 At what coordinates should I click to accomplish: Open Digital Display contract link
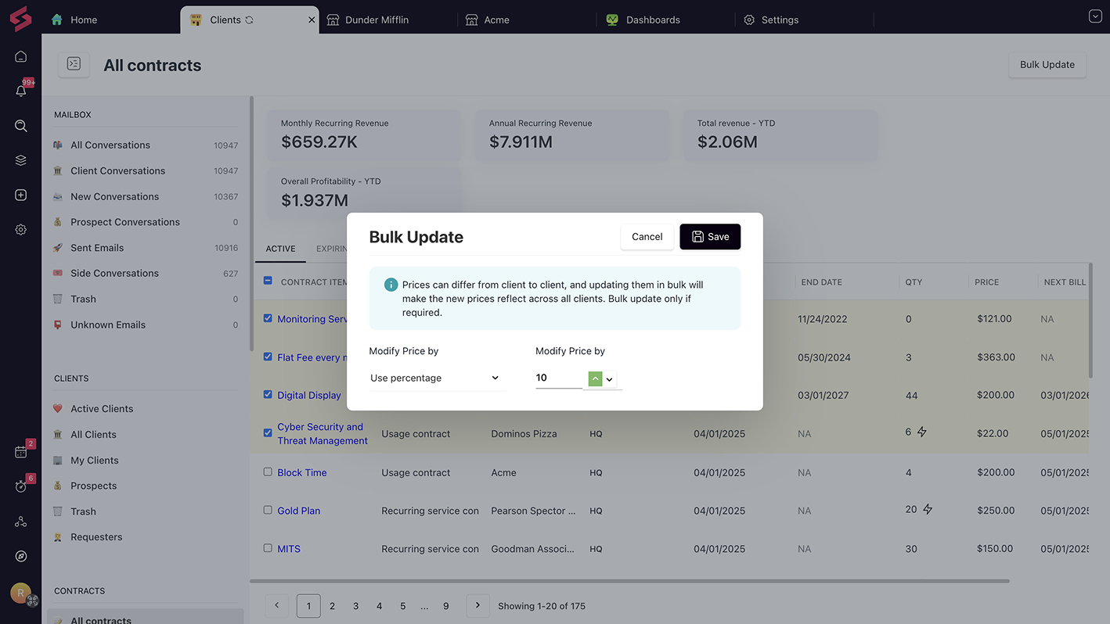click(x=309, y=395)
